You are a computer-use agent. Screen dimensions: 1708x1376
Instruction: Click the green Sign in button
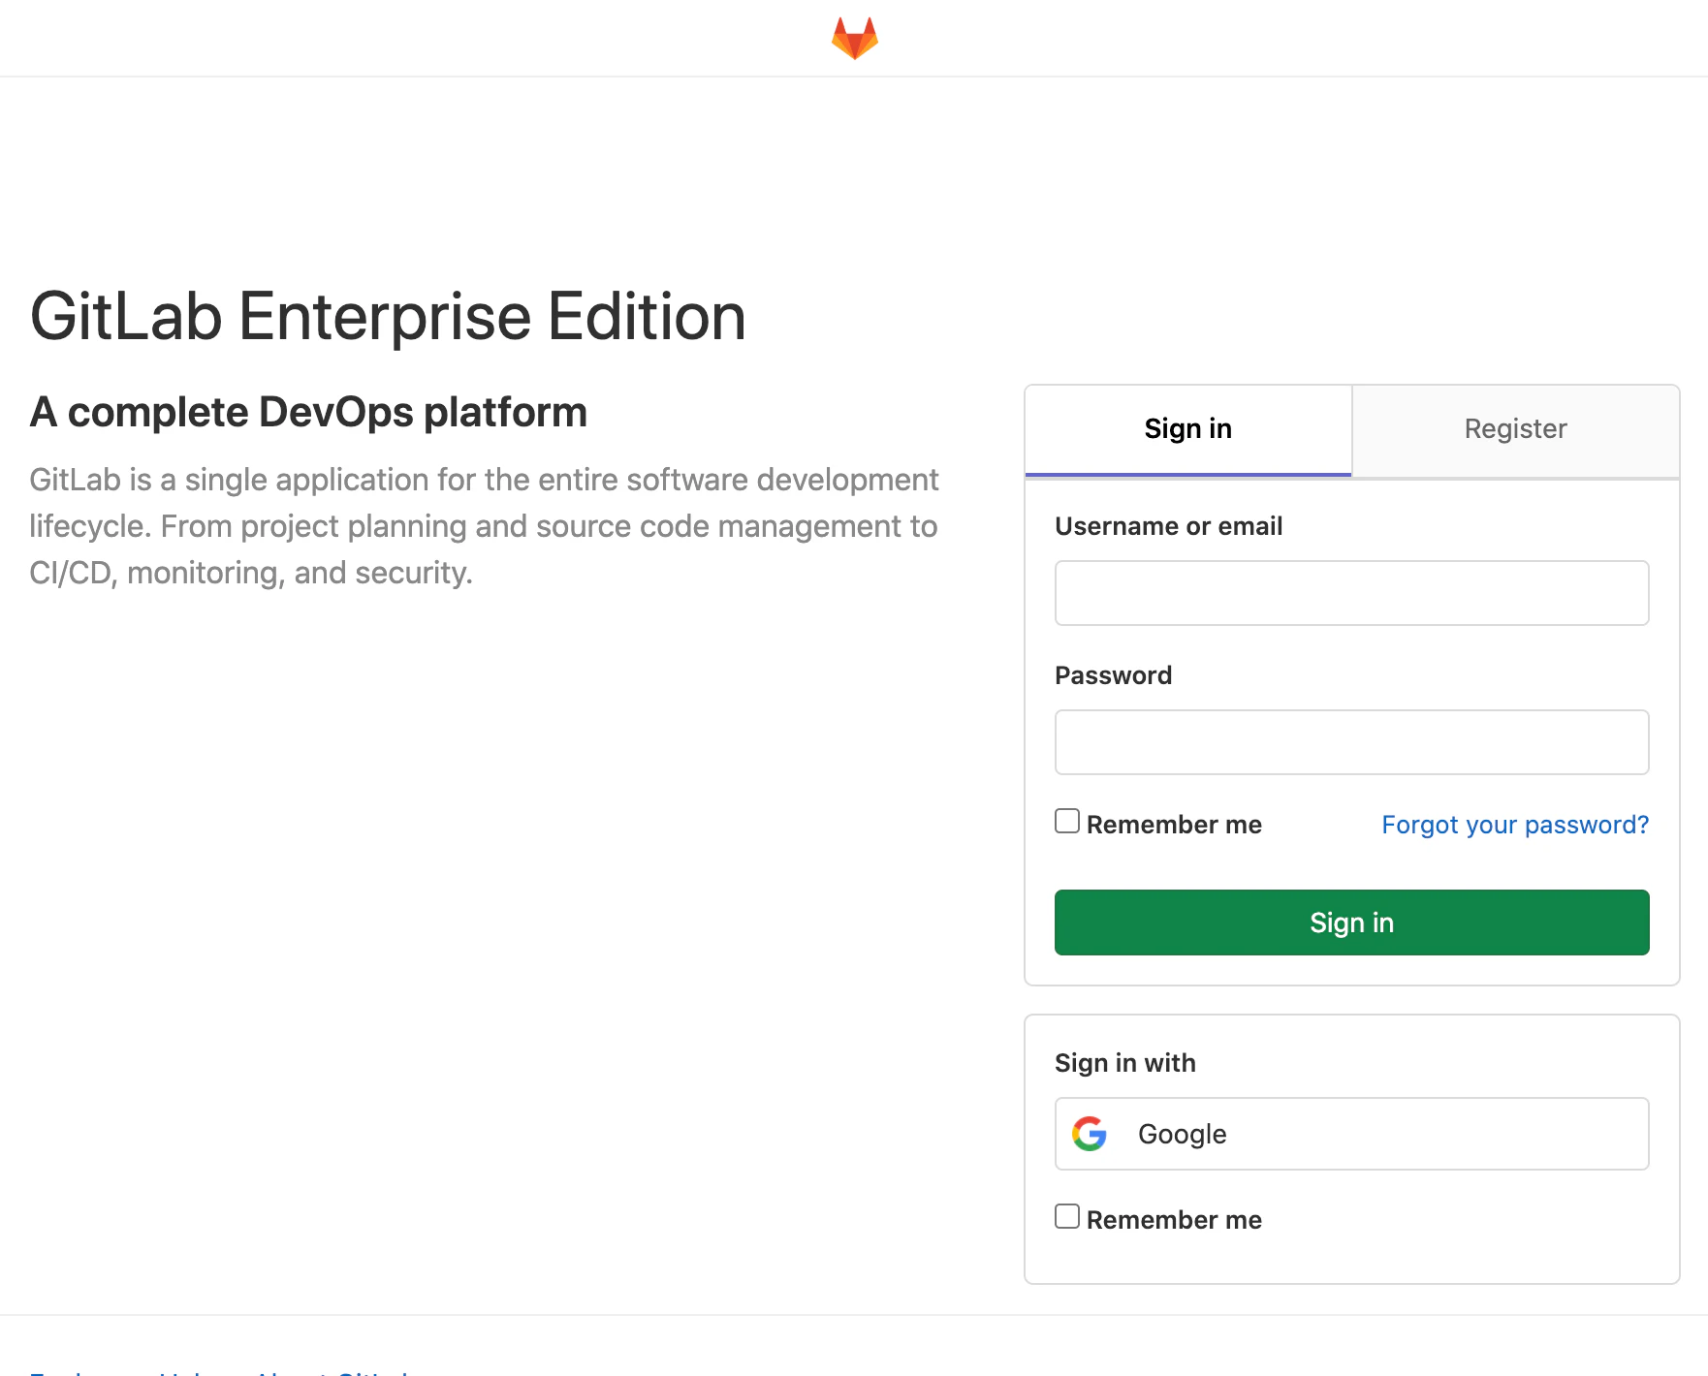[1352, 923]
